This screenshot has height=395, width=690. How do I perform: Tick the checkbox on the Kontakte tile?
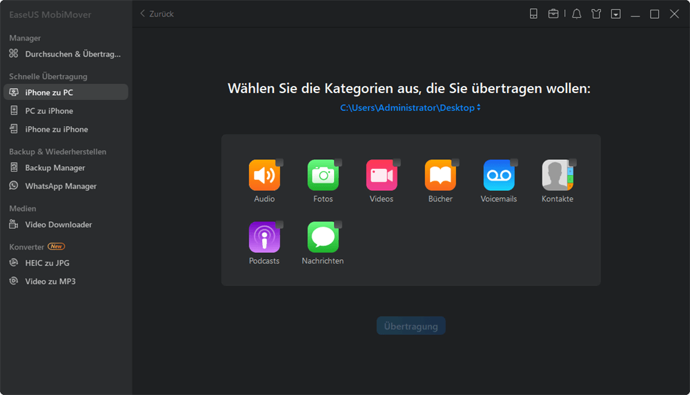pyautogui.click(x=573, y=162)
